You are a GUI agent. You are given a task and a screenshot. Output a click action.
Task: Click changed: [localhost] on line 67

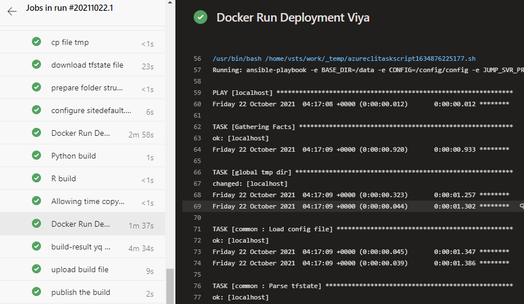coord(250,184)
